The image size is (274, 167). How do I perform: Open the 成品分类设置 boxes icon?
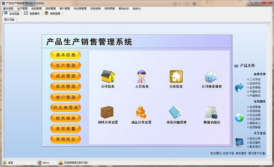(141, 112)
